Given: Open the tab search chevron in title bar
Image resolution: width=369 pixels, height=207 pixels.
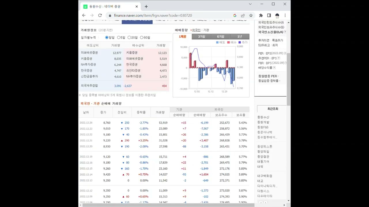Looking at the screenshot, I should 250,4.
